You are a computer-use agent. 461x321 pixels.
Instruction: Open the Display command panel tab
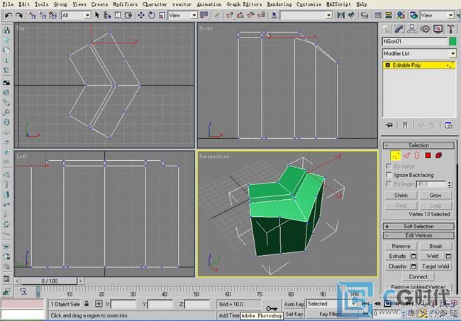[438, 29]
